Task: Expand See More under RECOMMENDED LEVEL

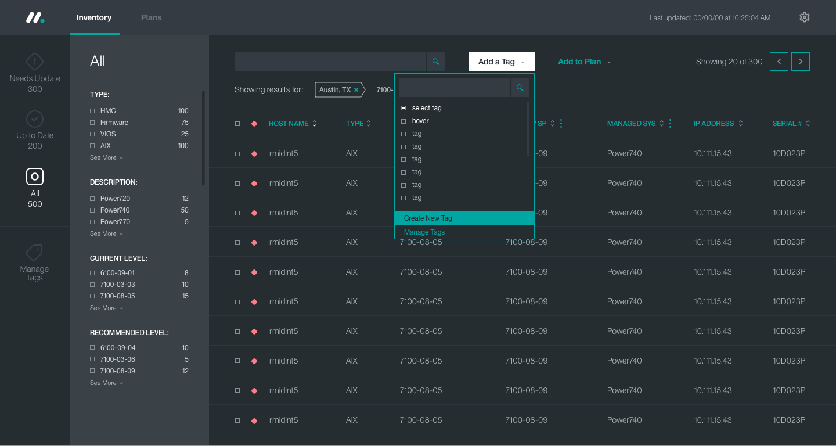Action: pyautogui.click(x=106, y=383)
